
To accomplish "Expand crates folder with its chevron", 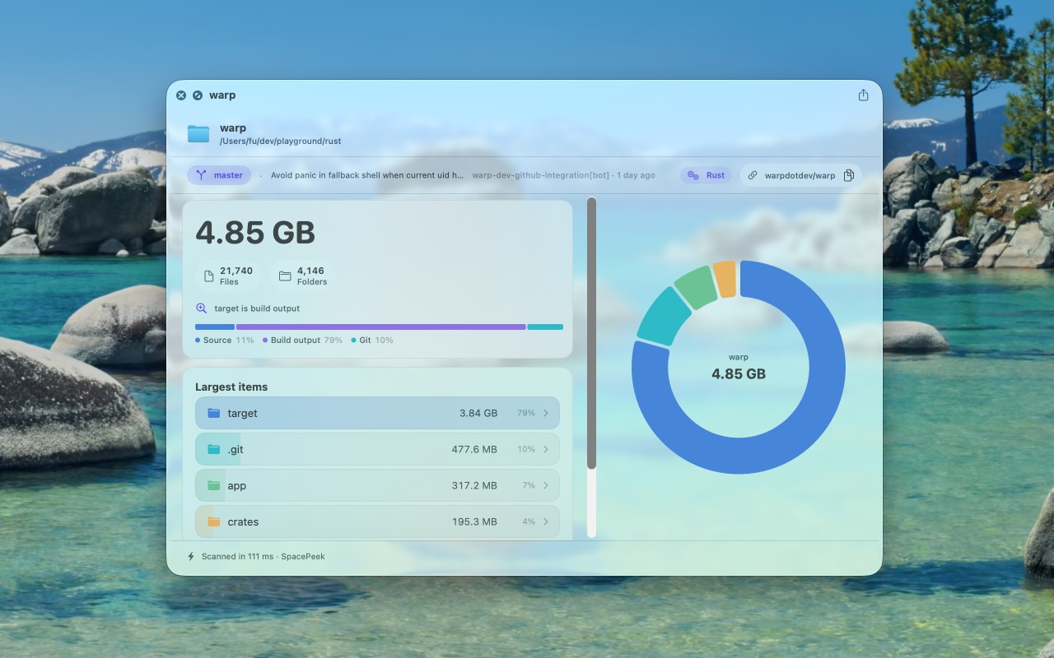I will coord(546,521).
